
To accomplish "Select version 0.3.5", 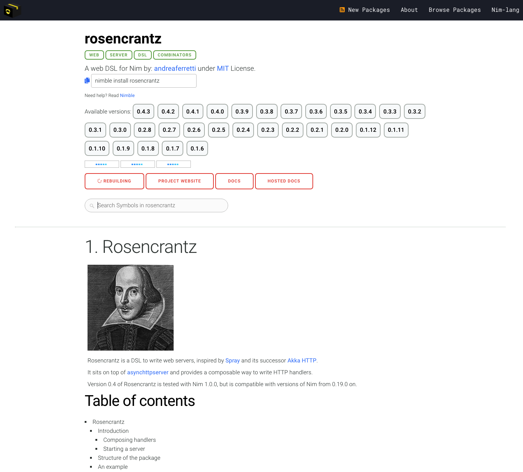I will [341, 111].
